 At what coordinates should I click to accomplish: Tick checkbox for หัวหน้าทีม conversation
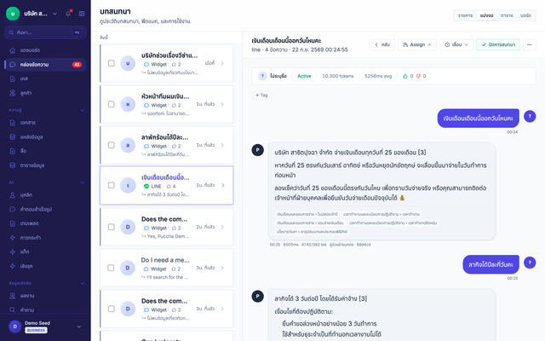click(112, 104)
